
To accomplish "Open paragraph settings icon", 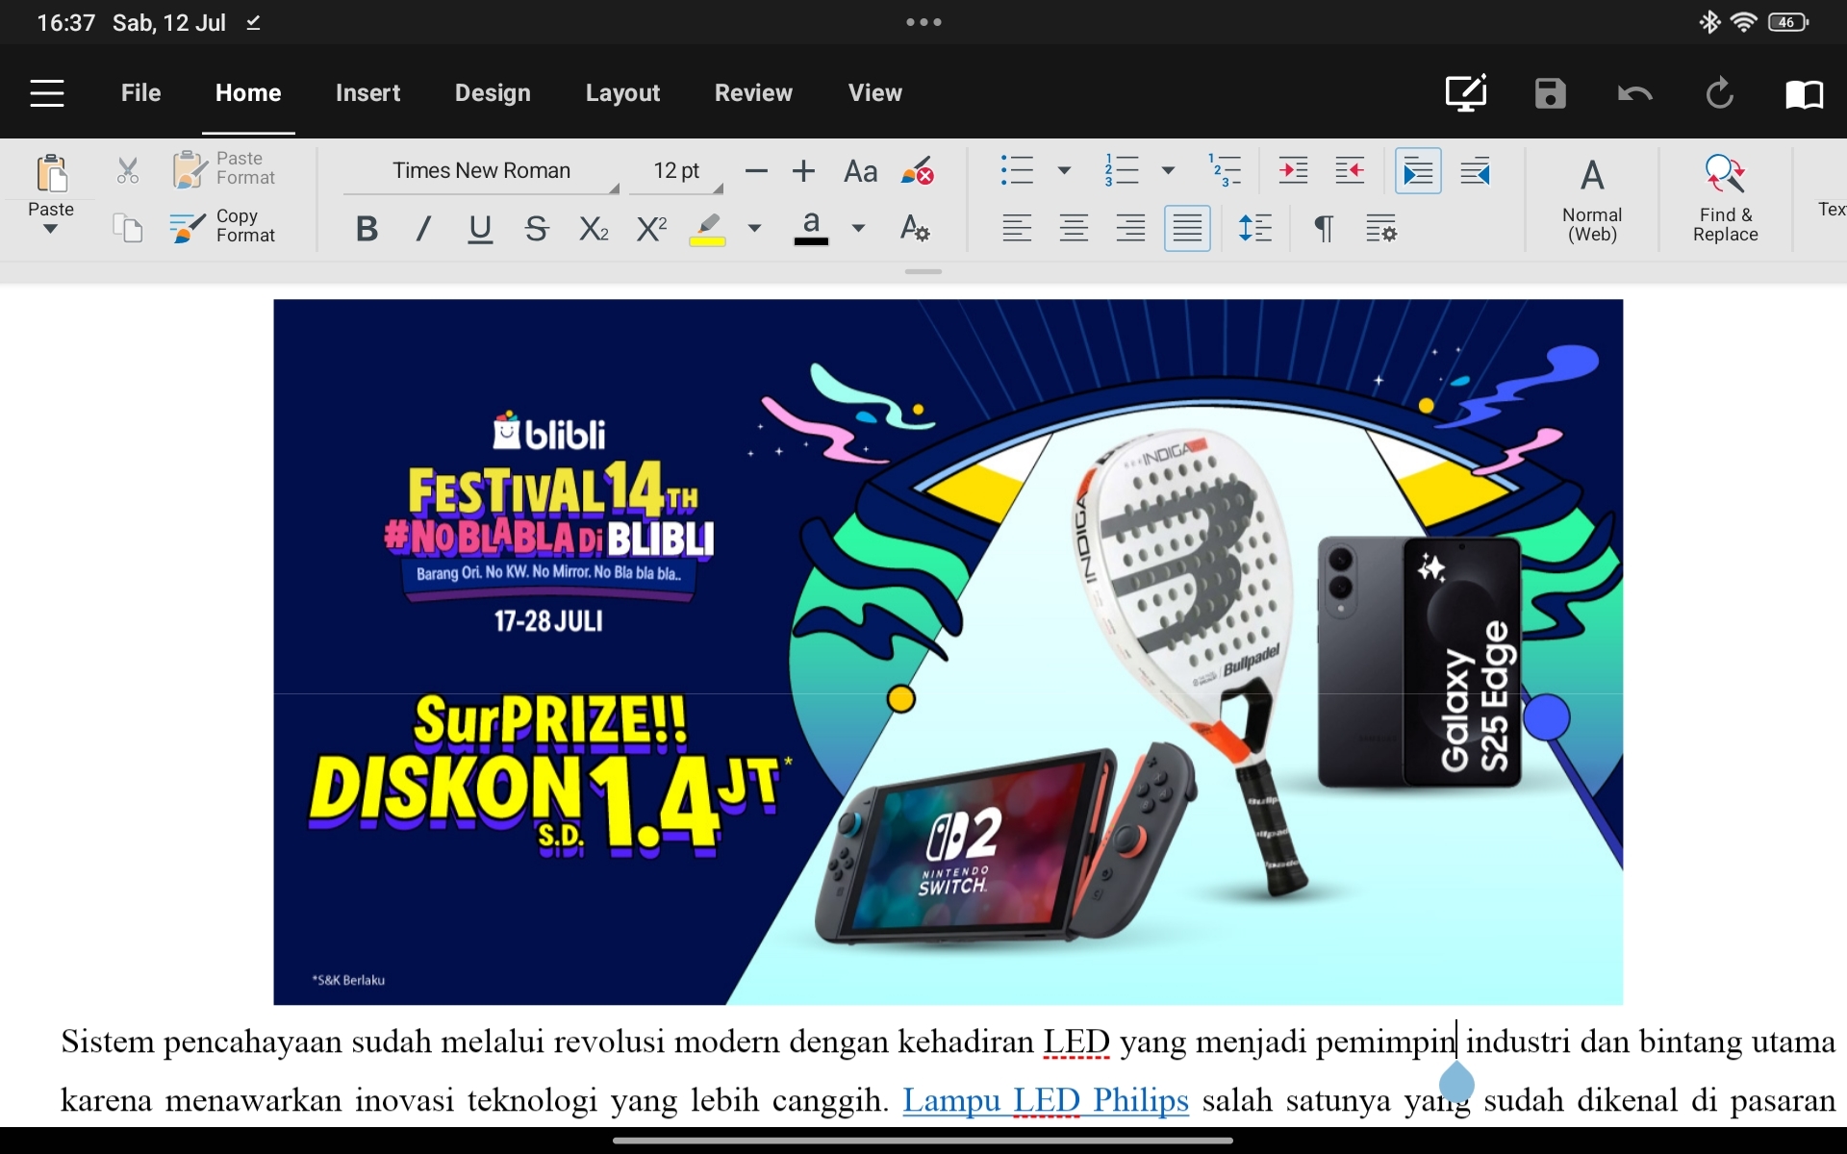I will (x=1381, y=229).
